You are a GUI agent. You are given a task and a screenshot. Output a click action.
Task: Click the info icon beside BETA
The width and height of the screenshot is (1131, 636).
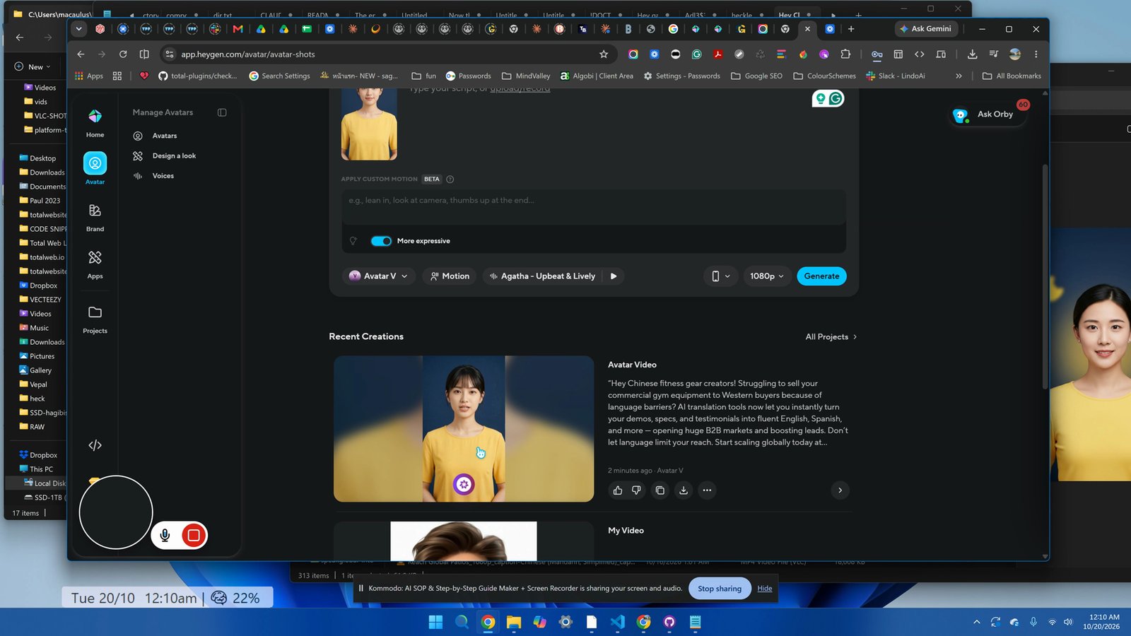[x=450, y=179]
